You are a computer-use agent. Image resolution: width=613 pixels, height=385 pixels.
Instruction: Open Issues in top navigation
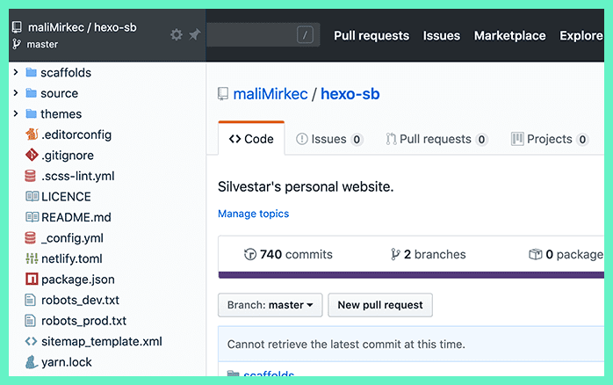442,36
